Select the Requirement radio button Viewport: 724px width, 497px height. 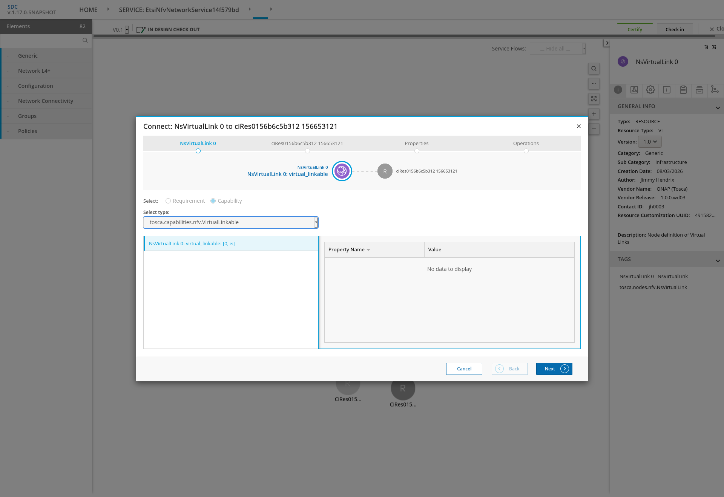pyautogui.click(x=168, y=201)
